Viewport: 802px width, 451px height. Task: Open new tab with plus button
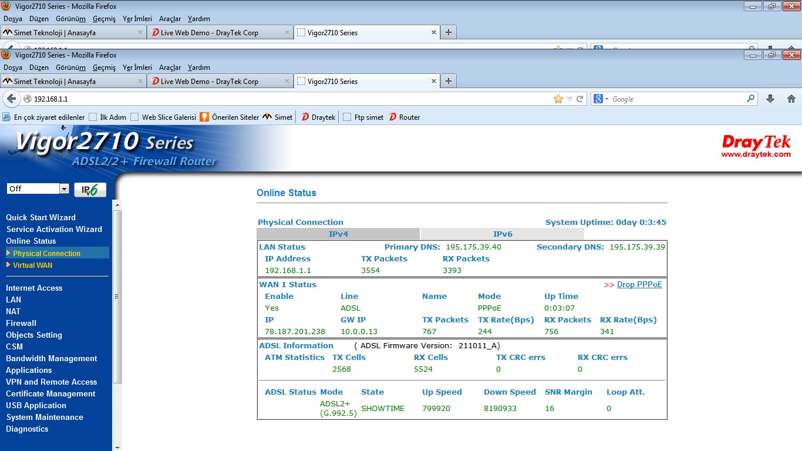pyautogui.click(x=449, y=81)
